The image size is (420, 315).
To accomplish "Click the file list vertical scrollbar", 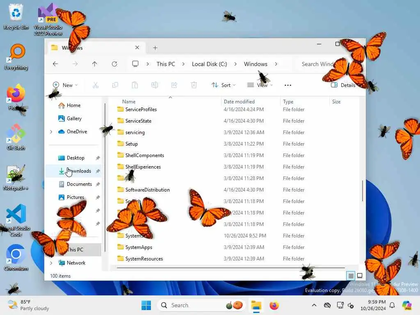I will (363, 191).
